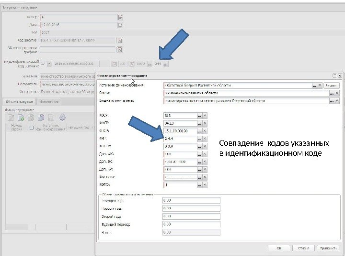Clear the КИФО field value
This screenshot has height=258, width=345.
205,185
